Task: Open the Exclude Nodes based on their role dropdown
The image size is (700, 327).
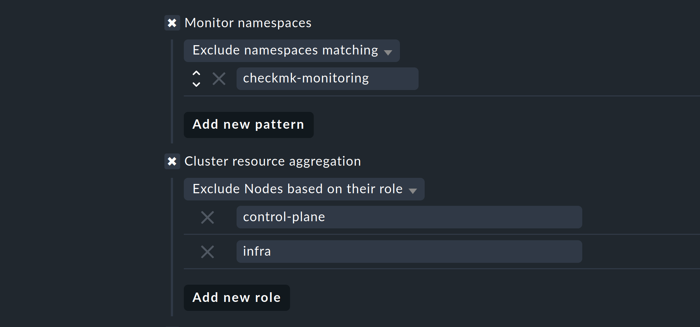Action: [x=303, y=189]
